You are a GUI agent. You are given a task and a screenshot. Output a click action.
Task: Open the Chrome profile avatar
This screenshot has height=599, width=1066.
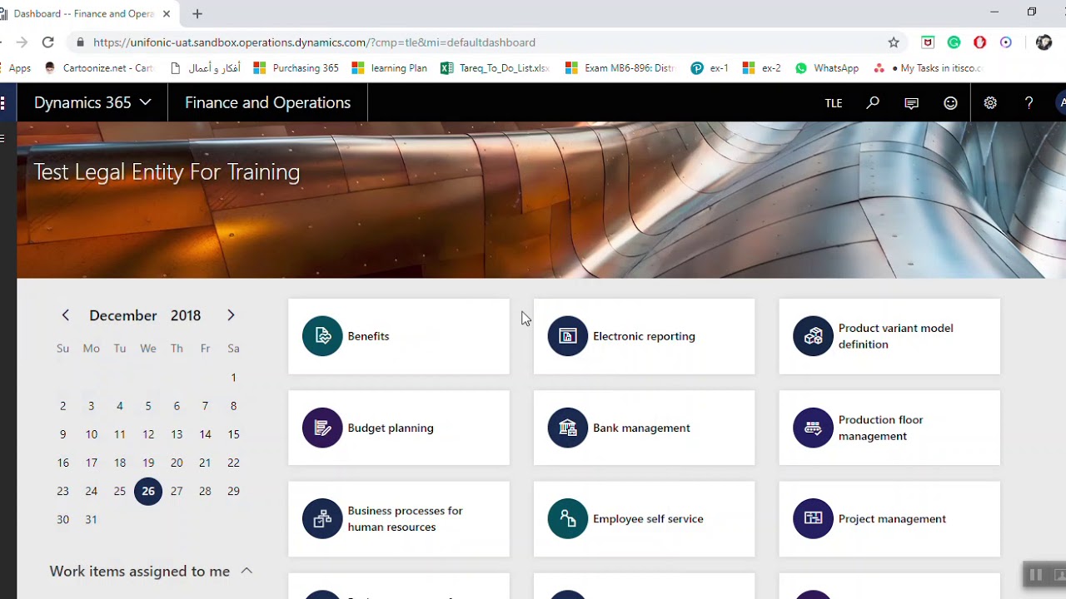coord(1044,42)
